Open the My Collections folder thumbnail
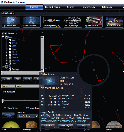This screenshot has height=132, width=124. click(11, 22)
